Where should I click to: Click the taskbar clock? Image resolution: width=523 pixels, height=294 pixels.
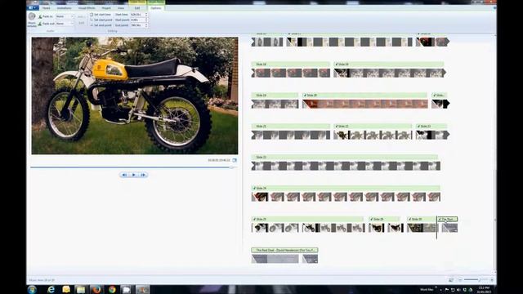(x=484, y=289)
